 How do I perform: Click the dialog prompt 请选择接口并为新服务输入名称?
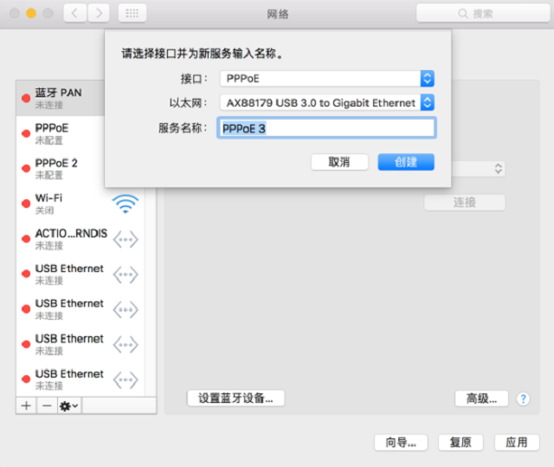pyautogui.click(x=202, y=54)
